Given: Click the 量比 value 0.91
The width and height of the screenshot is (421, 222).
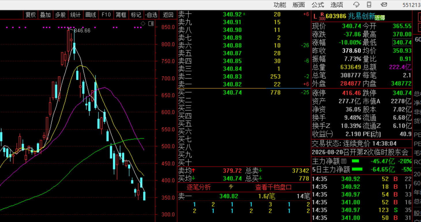Looking at the screenshot, I should [405, 59].
